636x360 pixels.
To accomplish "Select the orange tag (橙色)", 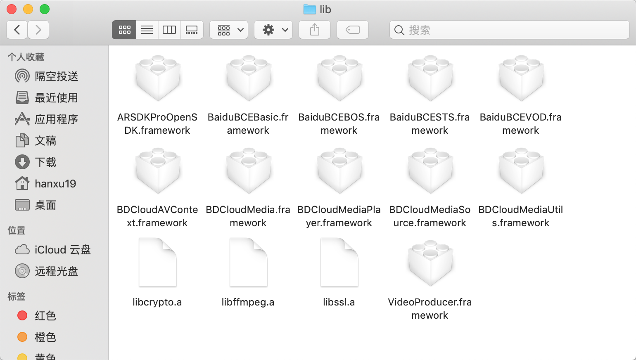I will click(x=54, y=337).
